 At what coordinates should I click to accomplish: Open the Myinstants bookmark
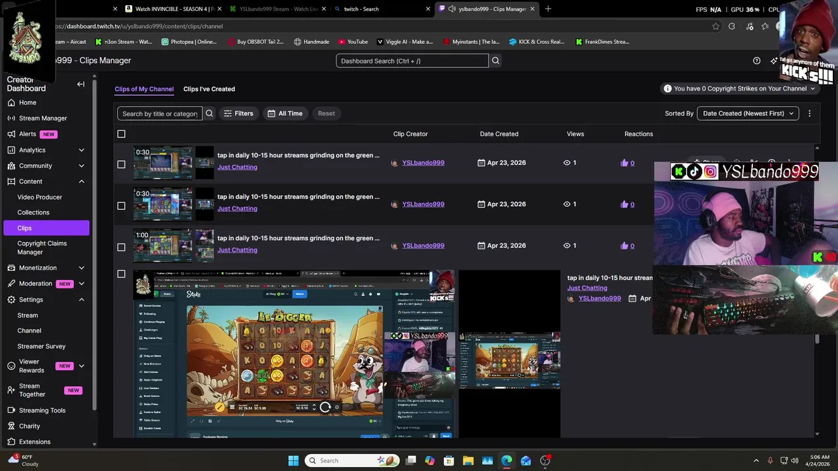(471, 42)
